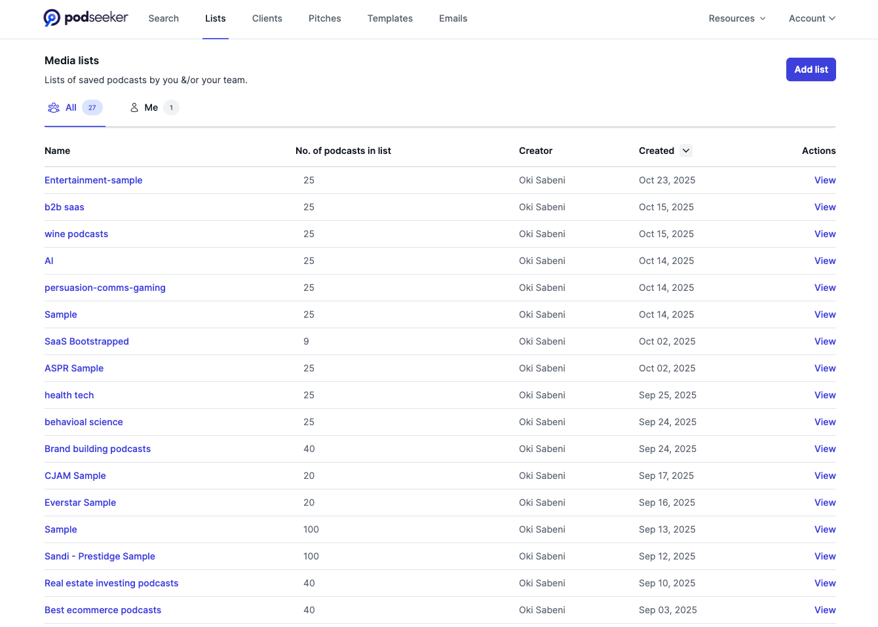Click the team icon beside the All filter
The image size is (878, 627).
pyautogui.click(x=53, y=107)
